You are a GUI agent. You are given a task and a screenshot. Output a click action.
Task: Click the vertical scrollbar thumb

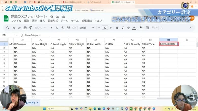[197, 45]
